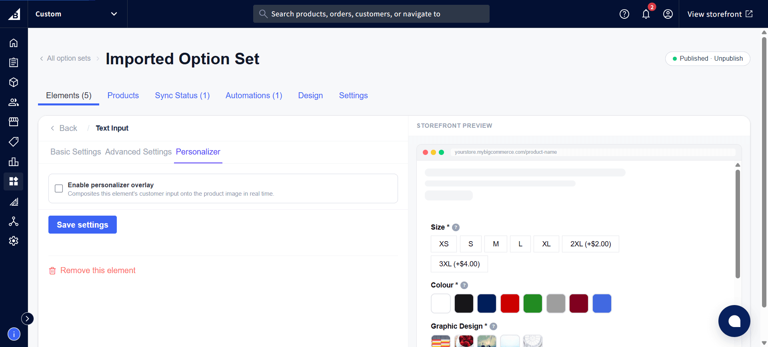Open the Products box sidebar icon
This screenshot has height=347, width=768.
[14, 82]
